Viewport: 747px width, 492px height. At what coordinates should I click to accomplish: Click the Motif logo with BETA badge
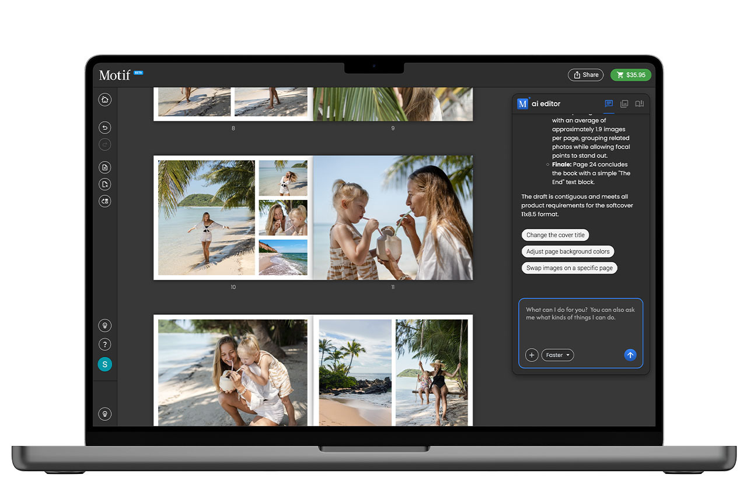(120, 75)
